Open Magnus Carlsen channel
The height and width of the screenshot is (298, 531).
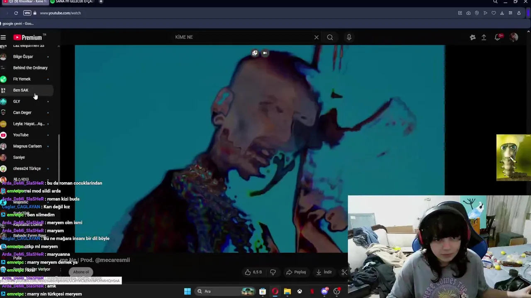[x=27, y=146]
